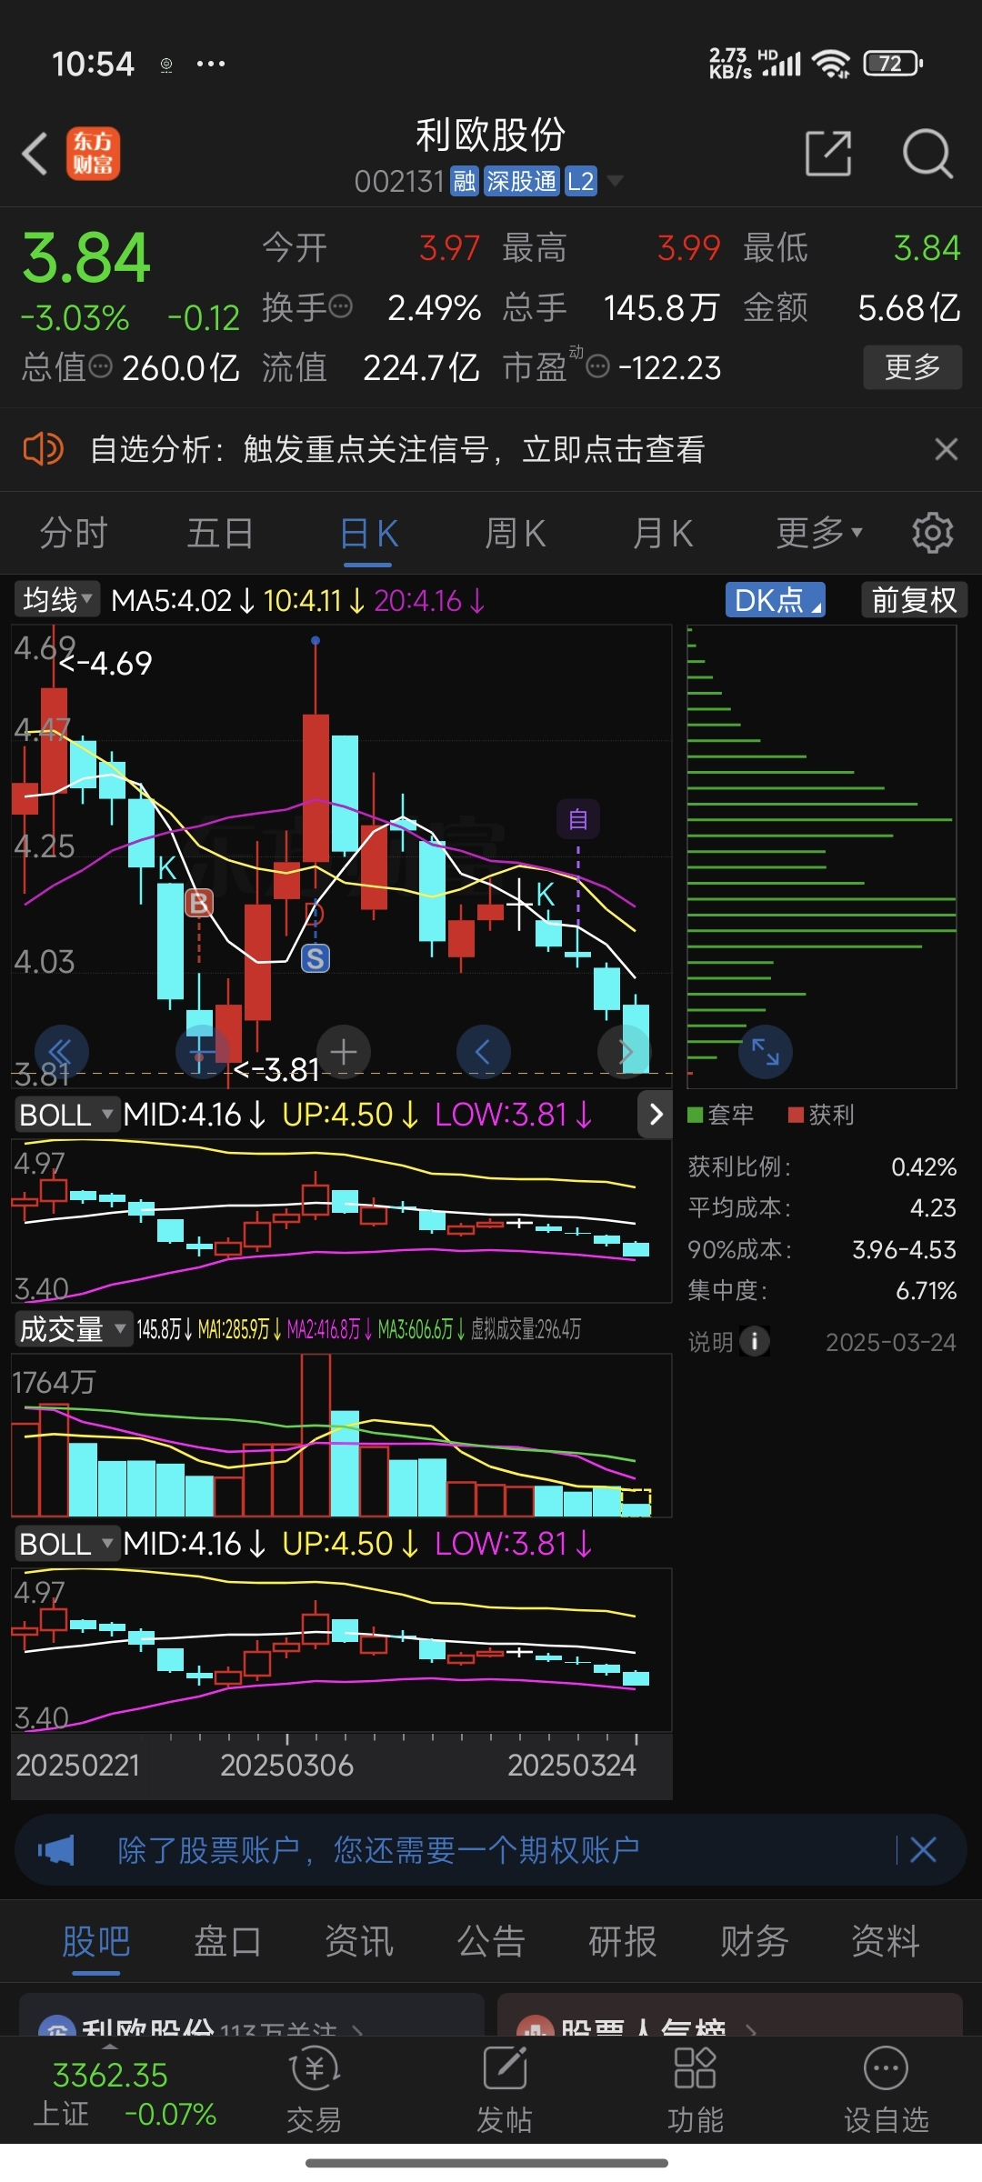The height and width of the screenshot is (2182, 982).
Task: Open 说明 info icon for chip data
Action: tap(755, 1341)
